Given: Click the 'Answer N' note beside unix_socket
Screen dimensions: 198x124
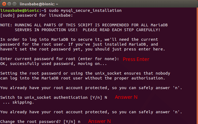Looking at the screenshot, I should click(x=126, y=97).
